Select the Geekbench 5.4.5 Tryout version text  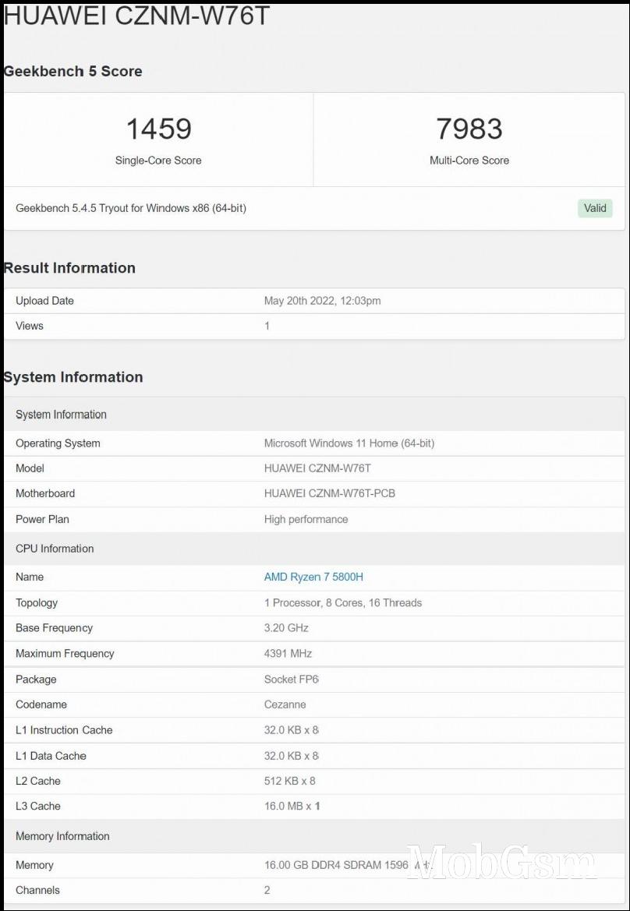click(131, 208)
